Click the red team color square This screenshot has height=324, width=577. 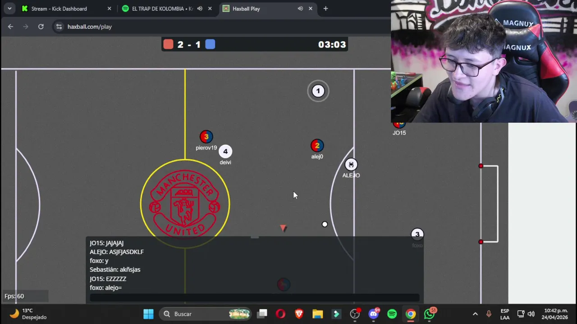168,44
